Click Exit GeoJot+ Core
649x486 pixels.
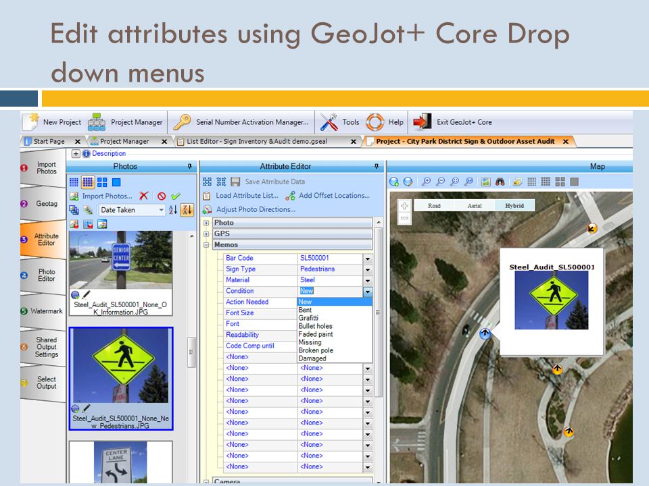[452, 122]
